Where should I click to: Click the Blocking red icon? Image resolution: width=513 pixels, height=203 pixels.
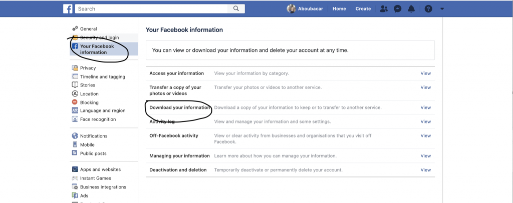click(x=75, y=102)
